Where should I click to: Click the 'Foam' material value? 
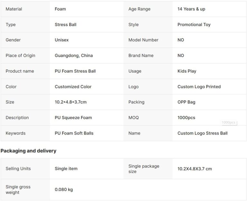[60, 9]
